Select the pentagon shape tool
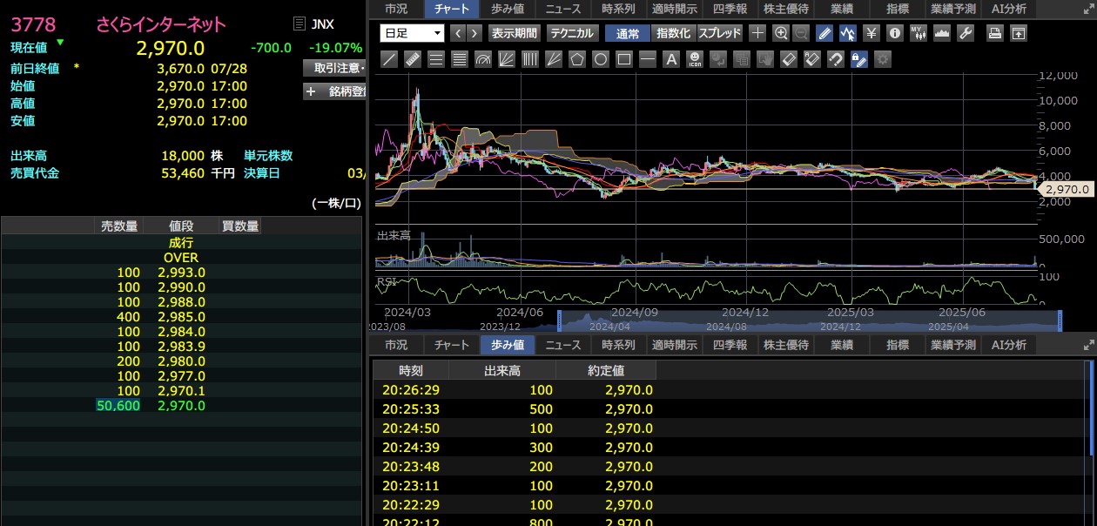1097x526 pixels. point(576,59)
